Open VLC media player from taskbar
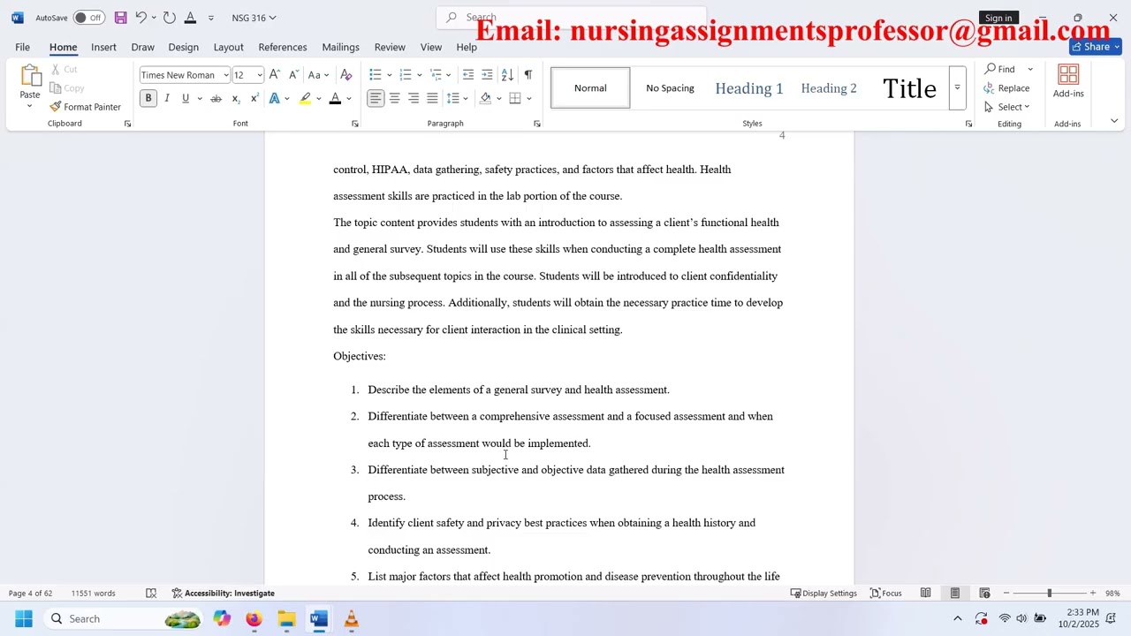The width and height of the screenshot is (1131, 636). 352,619
